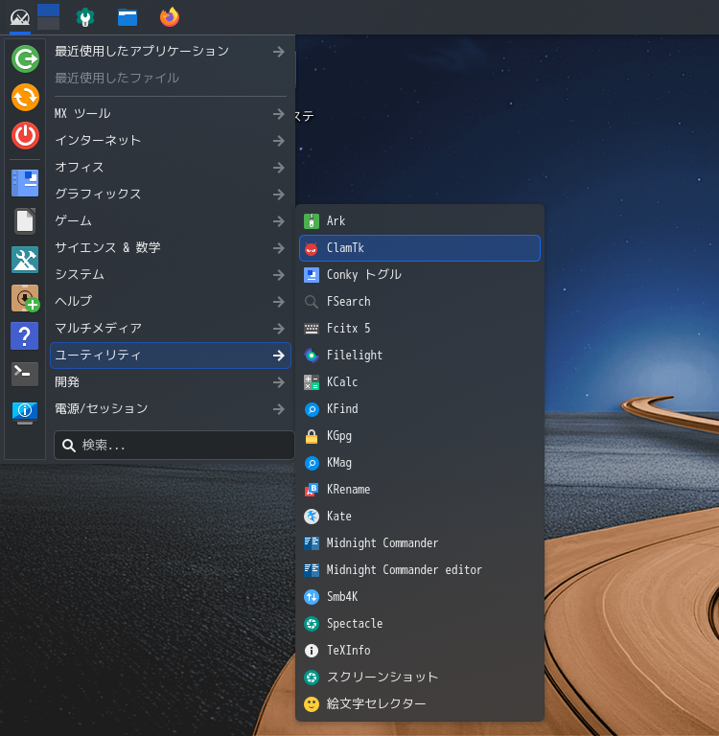Click the virtual desktop pager in panel
The height and width of the screenshot is (736, 719).
click(48, 17)
